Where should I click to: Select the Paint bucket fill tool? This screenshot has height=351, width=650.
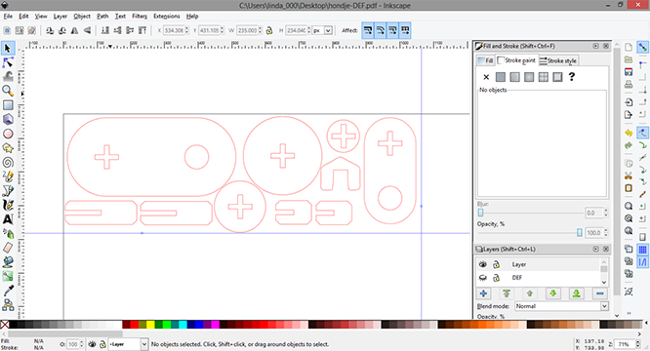8,262
